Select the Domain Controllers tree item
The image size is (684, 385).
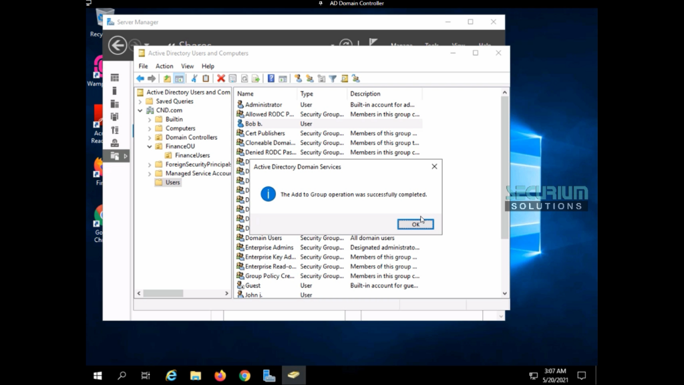(x=191, y=137)
